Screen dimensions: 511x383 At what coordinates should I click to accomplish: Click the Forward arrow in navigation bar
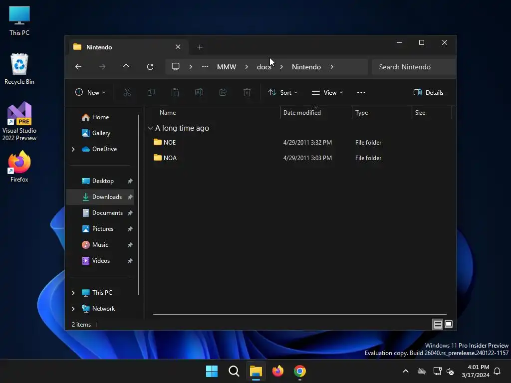[x=102, y=67]
